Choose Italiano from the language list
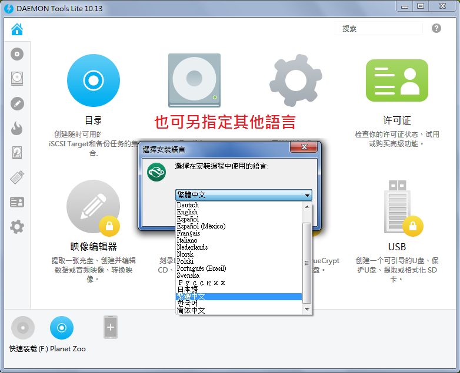The height and width of the screenshot is (373, 460). click(239, 240)
